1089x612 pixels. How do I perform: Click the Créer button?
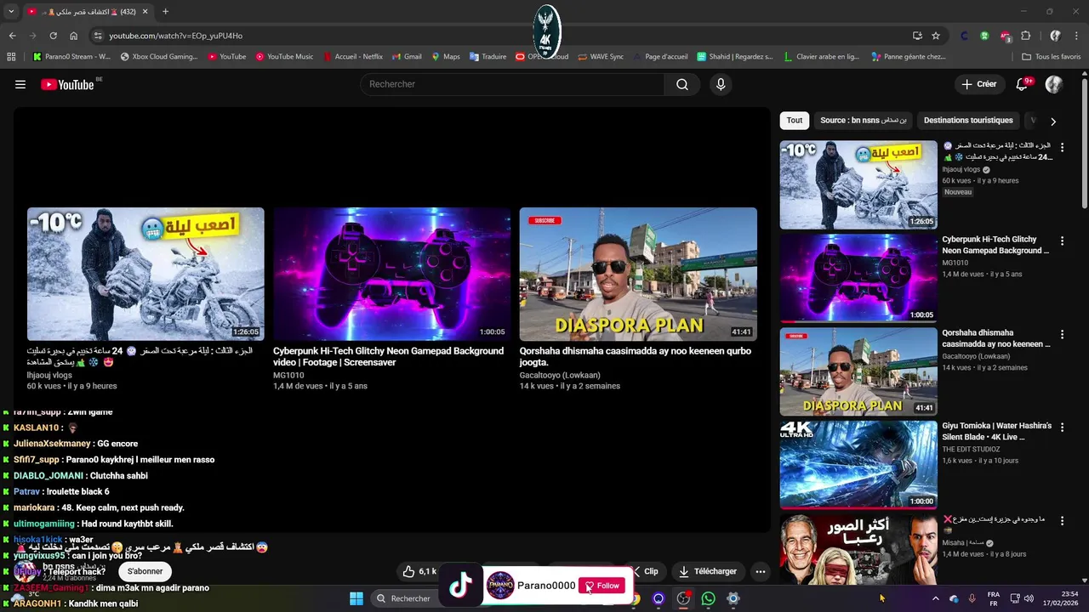click(x=978, y=84)
